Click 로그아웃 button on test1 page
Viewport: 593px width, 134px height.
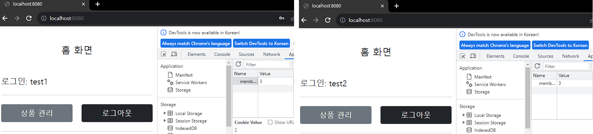click(x=117, y=113)
